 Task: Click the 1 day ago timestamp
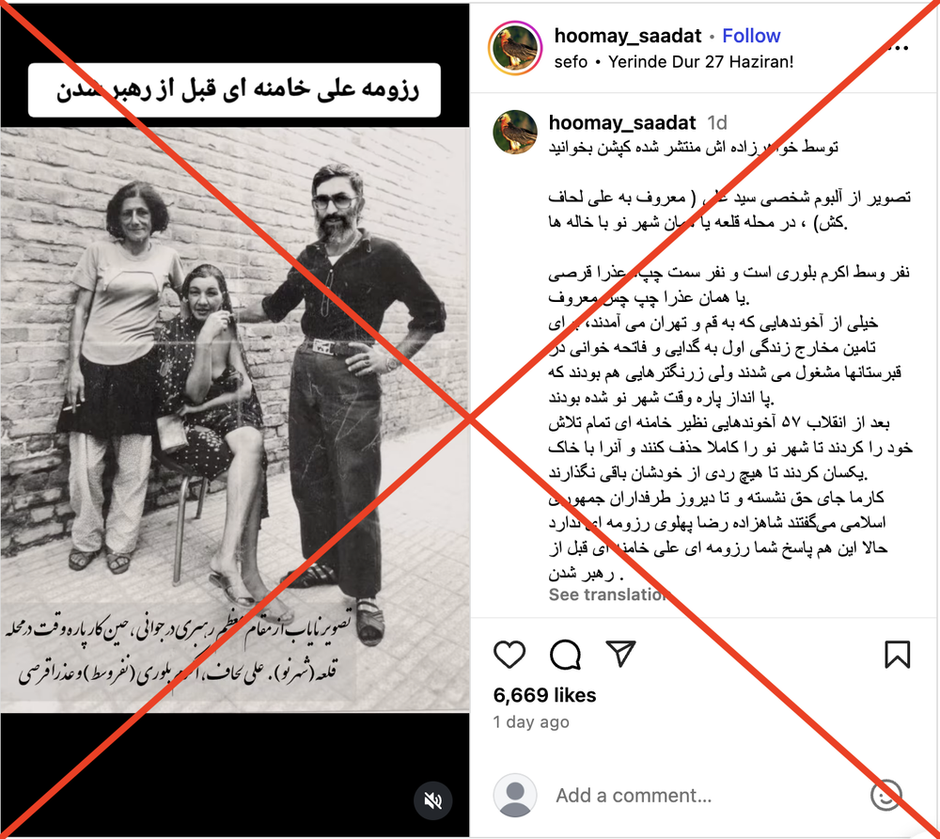531,722
